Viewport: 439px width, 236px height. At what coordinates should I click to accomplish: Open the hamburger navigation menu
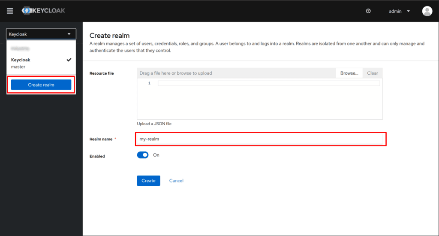click(10, 11)
